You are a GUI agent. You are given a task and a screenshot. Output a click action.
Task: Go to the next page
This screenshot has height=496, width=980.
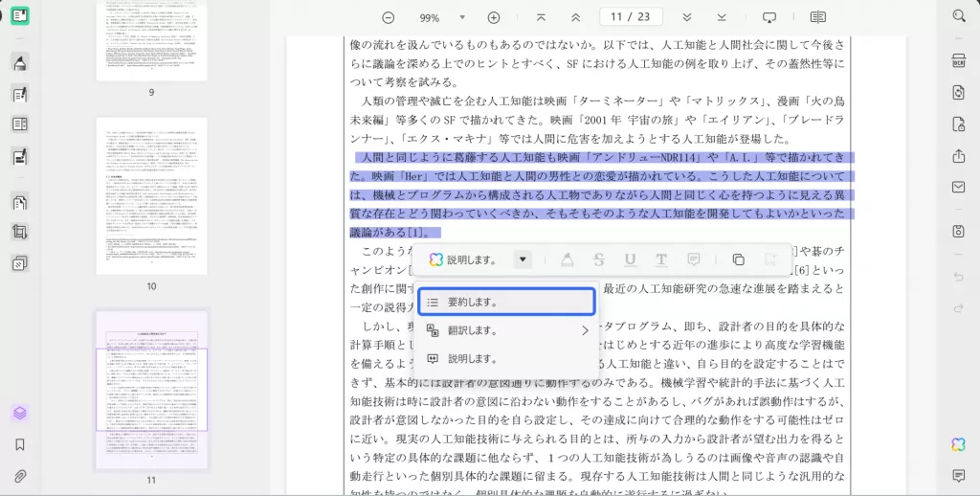(687, 17)
